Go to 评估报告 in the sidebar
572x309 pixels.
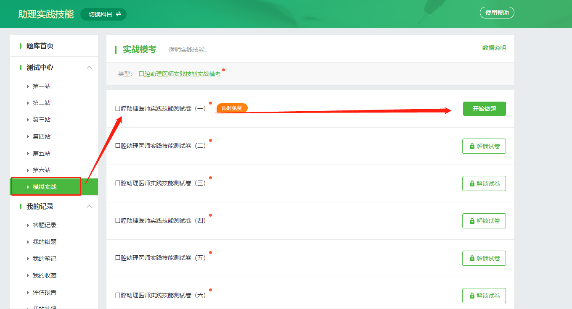45,292
